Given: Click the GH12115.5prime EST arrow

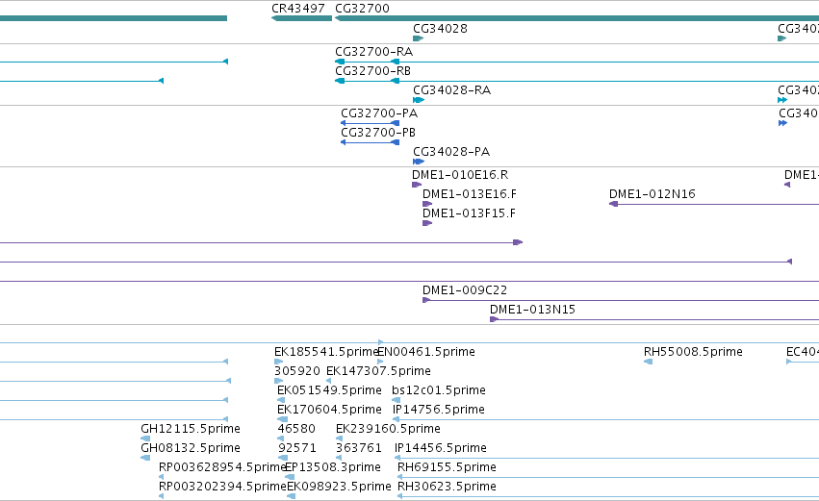Looking at the screenshot, I should (145, 438).
